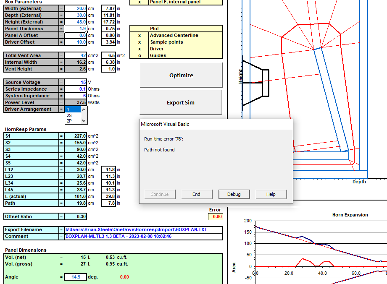The width and height of the screenshot is (387, 284).
Task: Select the System Impedance 6 Ohms cell
Action: 76,96
